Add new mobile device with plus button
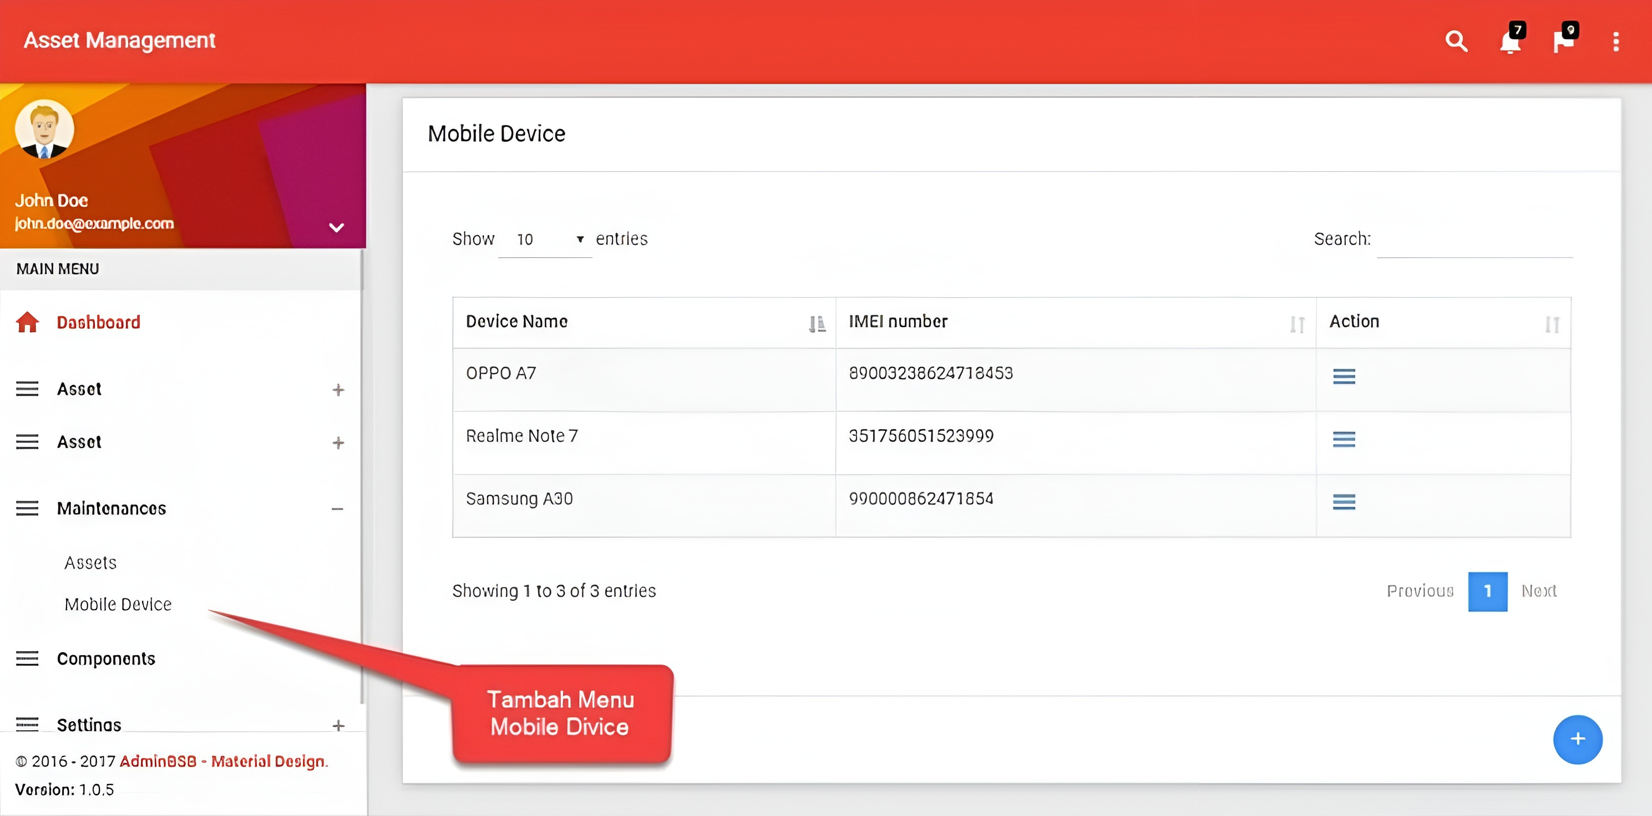 click(1577, 739)
